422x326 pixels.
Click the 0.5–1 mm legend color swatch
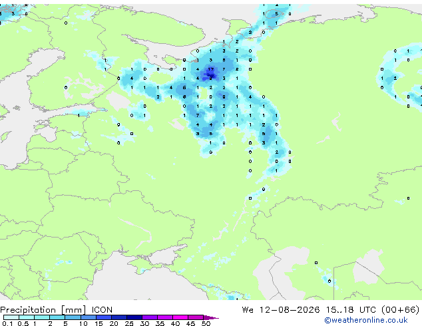27,317
